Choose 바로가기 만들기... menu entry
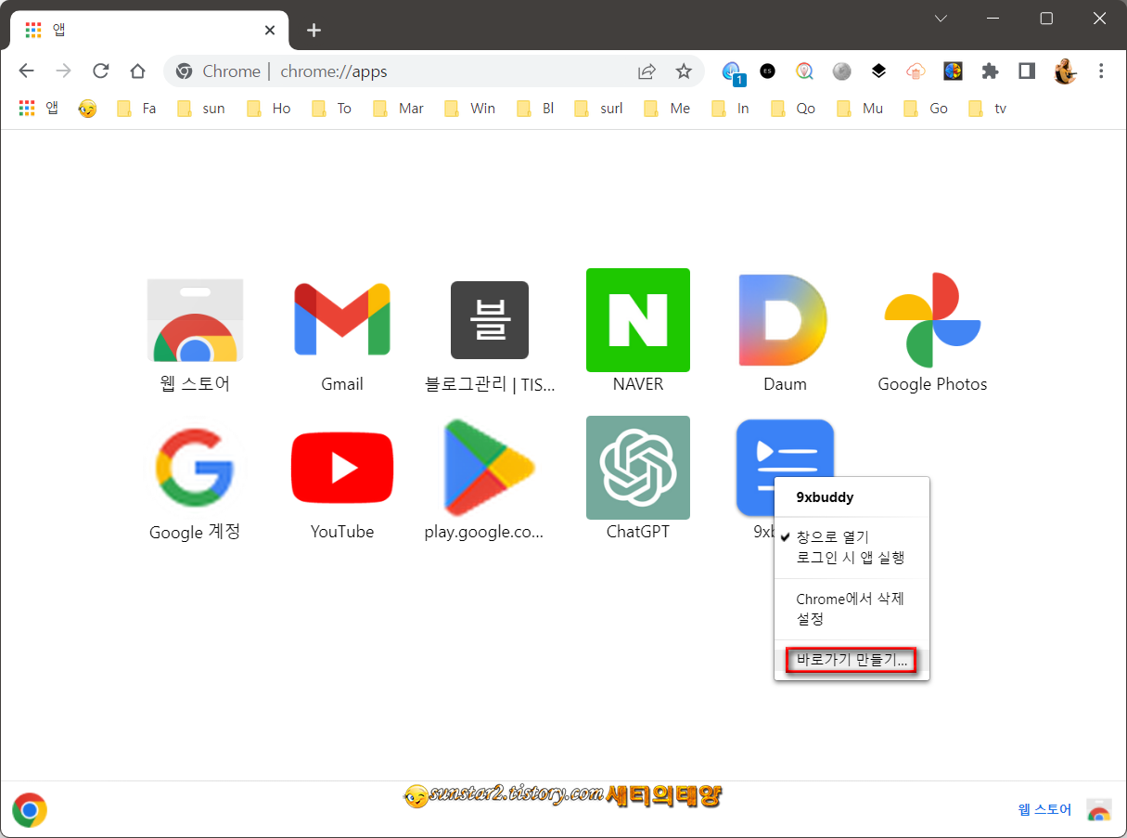 point(852,660)
